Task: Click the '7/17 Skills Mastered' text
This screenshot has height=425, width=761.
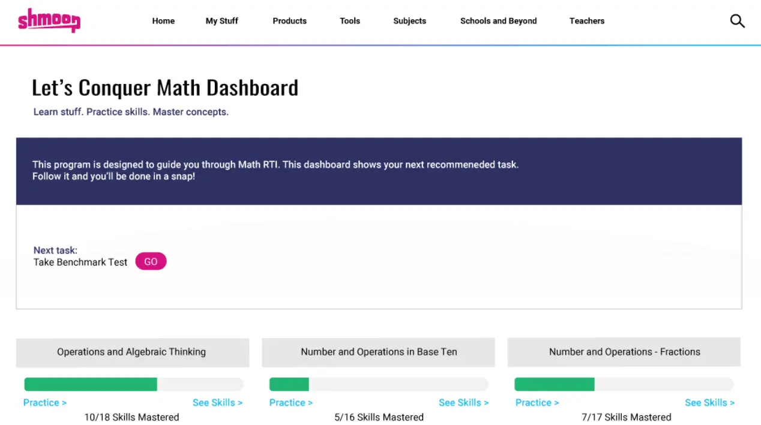Action: pyautogui.click(x=626, y=417)
